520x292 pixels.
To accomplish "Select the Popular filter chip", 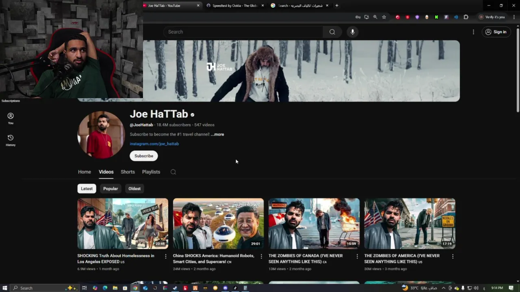I will tap(110, 189).
